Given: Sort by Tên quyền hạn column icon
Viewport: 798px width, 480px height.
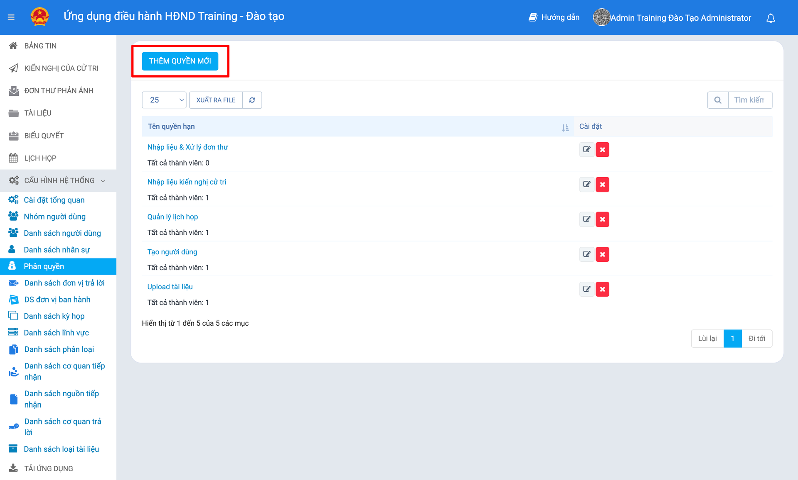Looking at the screenshot, I should (x=565, y=127).
